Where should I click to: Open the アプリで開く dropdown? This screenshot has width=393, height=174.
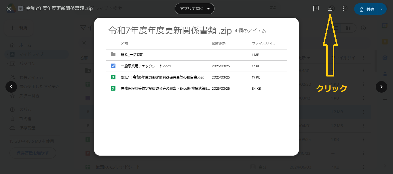pos(195,9)
